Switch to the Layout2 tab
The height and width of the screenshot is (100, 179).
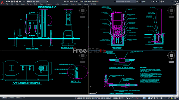(19, 97)
